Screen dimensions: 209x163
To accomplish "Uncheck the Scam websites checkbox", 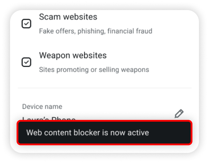I will tap(26, 24).
